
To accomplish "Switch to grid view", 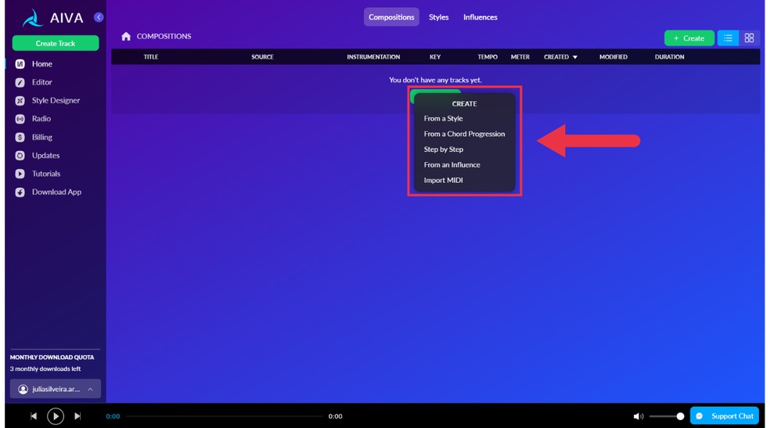I will pyautogui.click(x=749, y=38).
